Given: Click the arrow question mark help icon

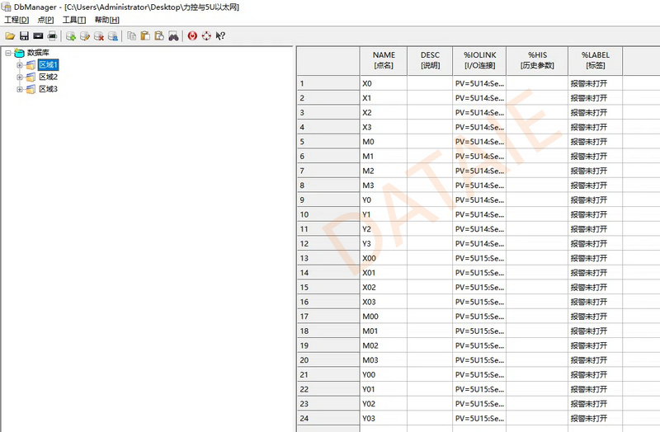Looking at the screenshot, I should click(220, 36).
